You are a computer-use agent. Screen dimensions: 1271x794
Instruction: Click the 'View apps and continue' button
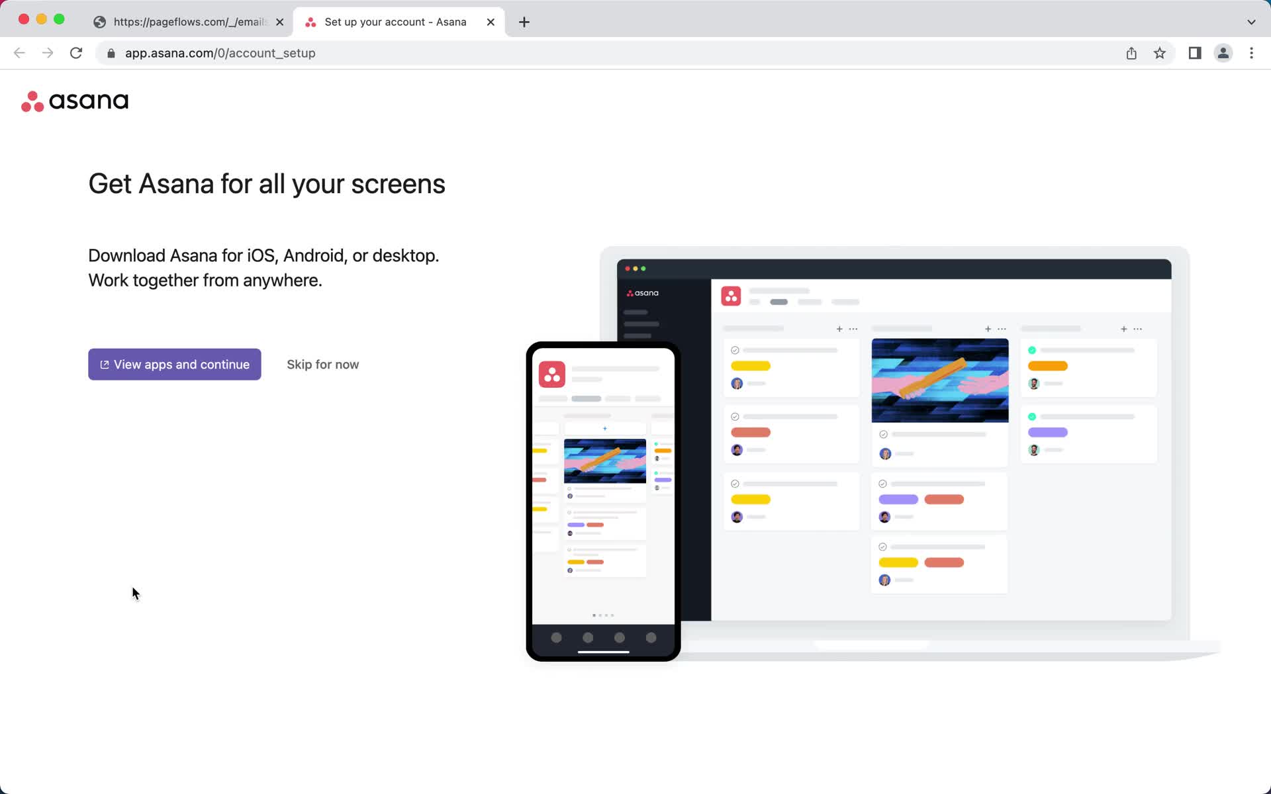(175, 364)
